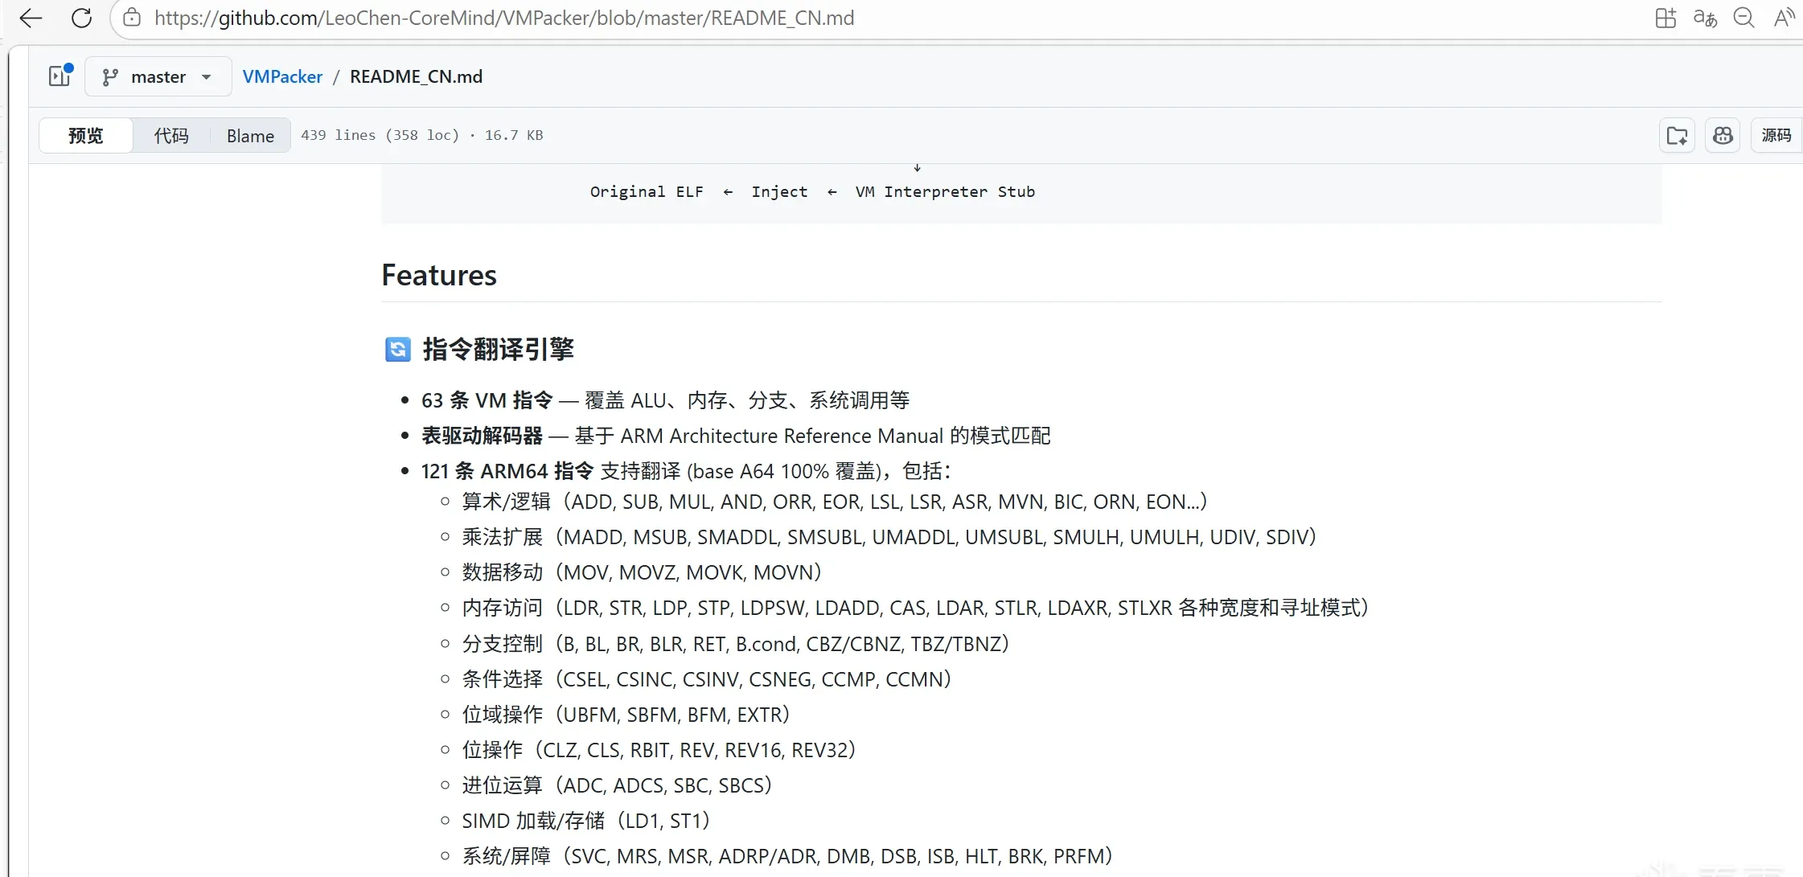
Task: Click the 位域操作 list item
Action: (x=626, y=715)
